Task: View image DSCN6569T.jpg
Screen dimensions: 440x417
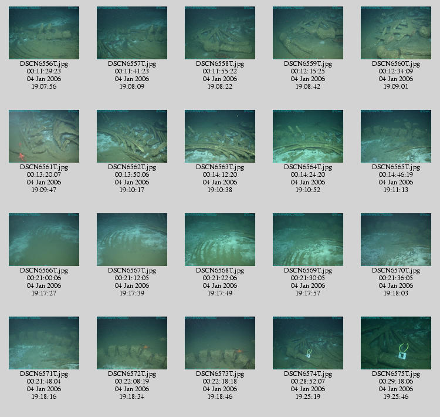Action: [x=308, y=240]
